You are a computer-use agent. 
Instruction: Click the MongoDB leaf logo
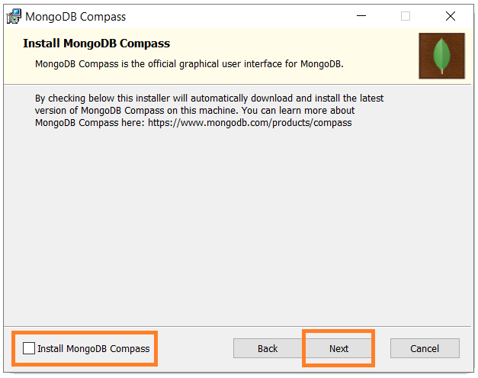click(441, 56)
